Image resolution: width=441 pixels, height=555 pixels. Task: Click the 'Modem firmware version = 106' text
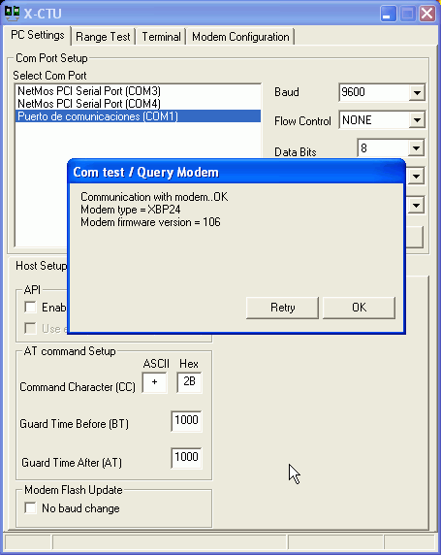click(150, 222)
